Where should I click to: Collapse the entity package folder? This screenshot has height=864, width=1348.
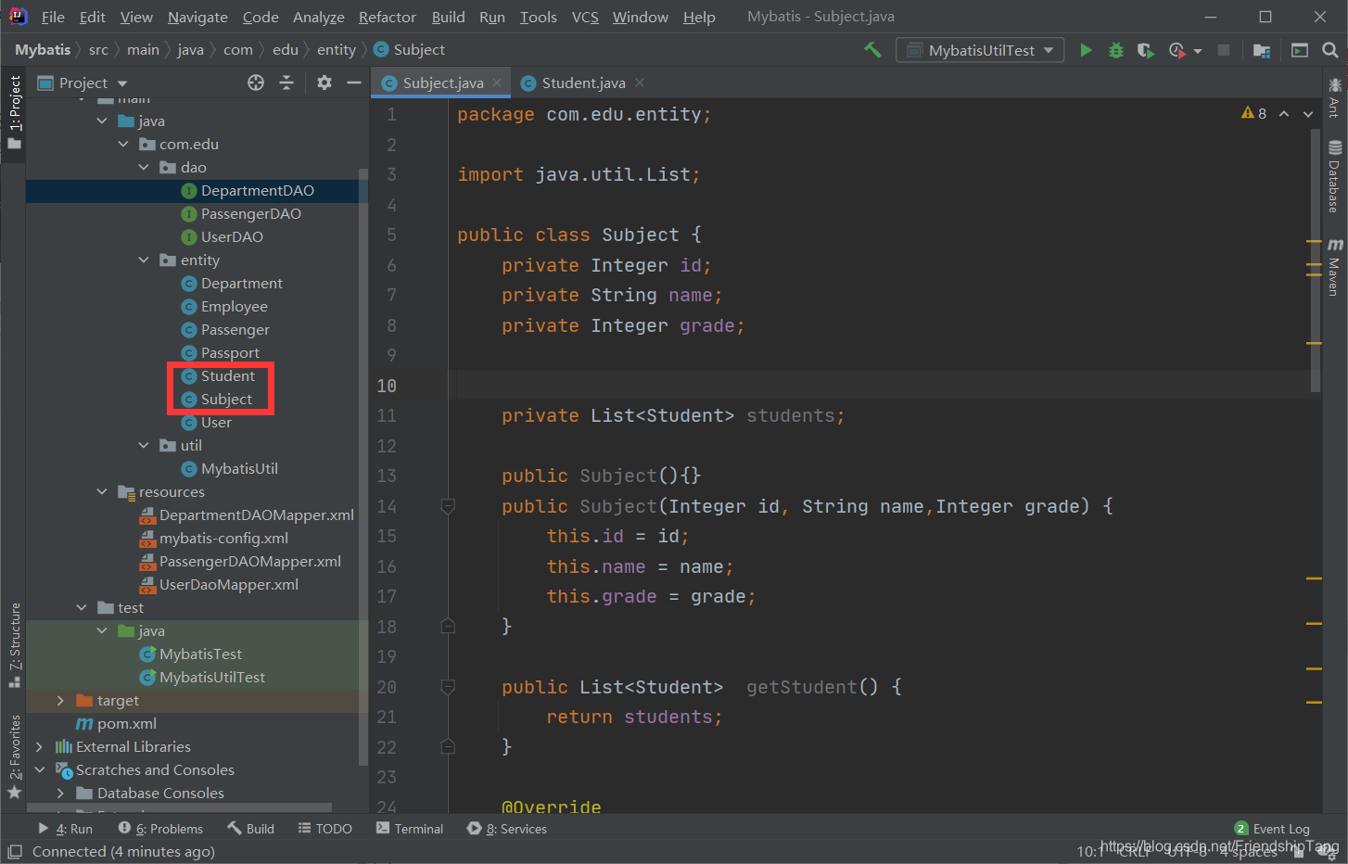pos(144,260)
